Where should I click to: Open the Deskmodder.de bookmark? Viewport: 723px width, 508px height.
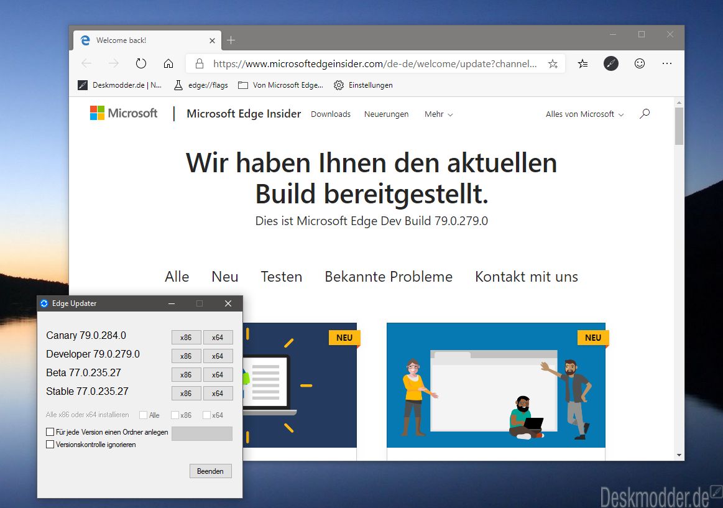[120, 85]
